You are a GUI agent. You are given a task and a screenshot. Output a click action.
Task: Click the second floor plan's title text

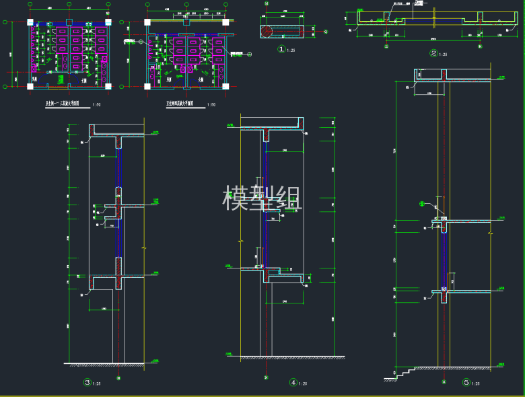180,104
